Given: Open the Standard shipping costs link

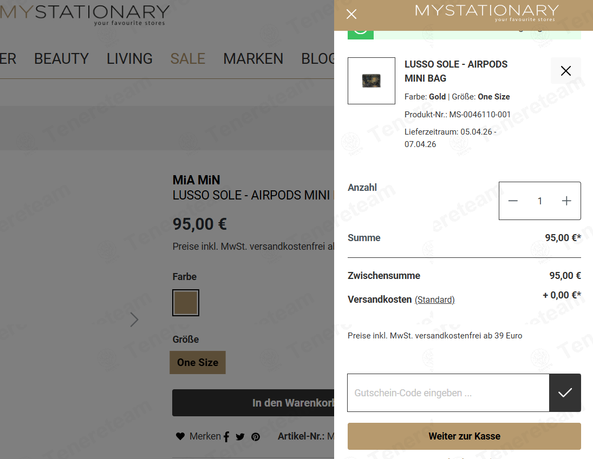Looking at the screenshot, I should tap(434, 300).
